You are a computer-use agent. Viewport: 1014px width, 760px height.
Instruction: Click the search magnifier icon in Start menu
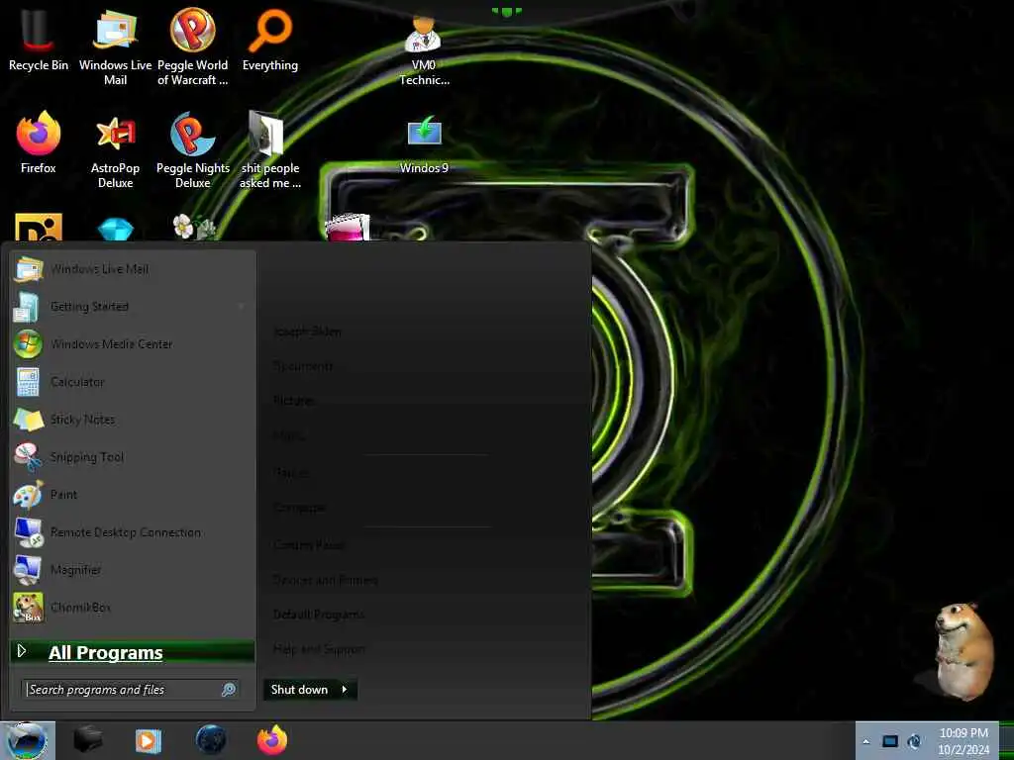[x=229, y=690]
